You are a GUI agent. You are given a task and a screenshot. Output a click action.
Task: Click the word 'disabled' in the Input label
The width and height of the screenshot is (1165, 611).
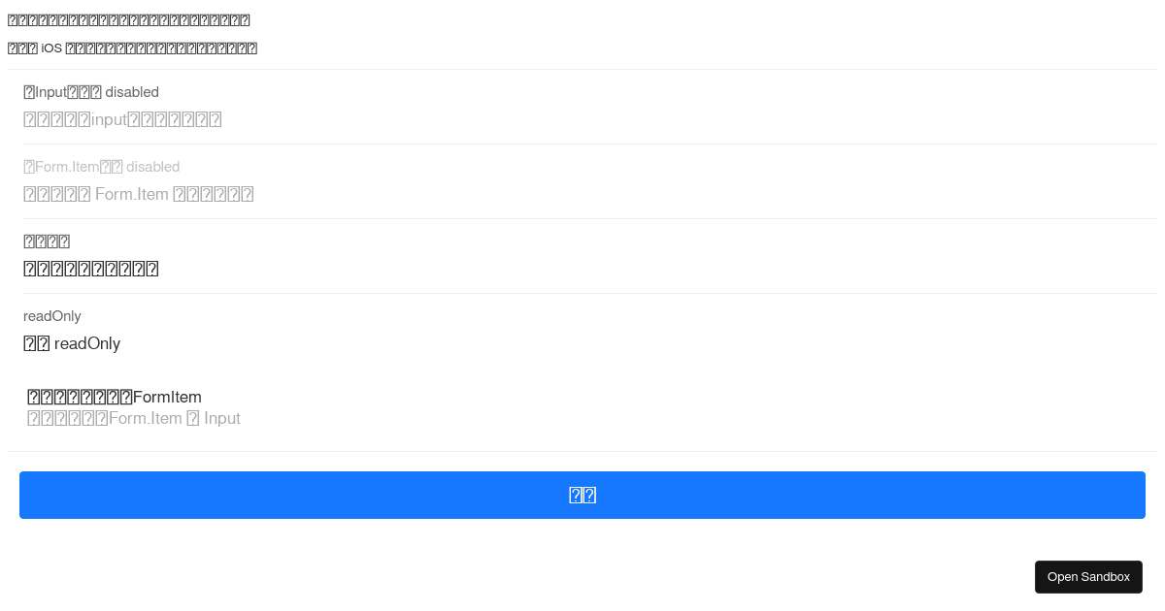pyautogui.click(x=132, y=92)
